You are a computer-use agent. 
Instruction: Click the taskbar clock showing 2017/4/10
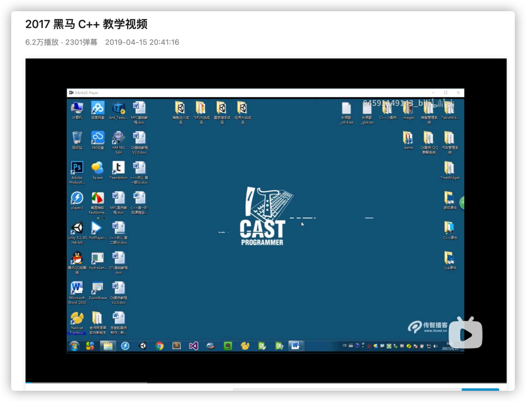(451, 348)
